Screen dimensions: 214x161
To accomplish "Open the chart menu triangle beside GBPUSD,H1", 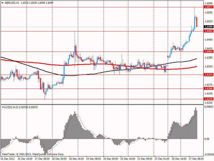I will tap(2, 3).
